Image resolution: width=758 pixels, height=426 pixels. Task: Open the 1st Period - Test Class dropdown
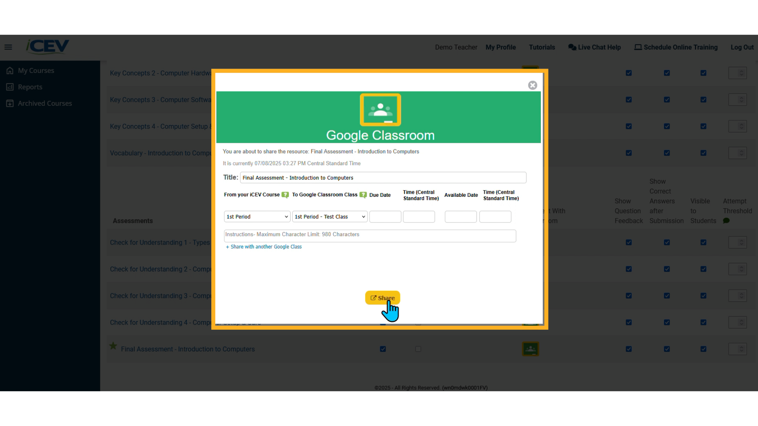coord(330,217)
